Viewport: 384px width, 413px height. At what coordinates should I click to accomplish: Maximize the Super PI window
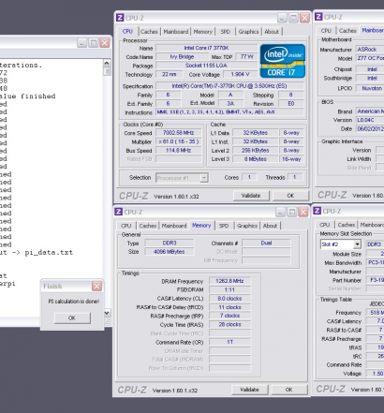pyautogui.click(x=94, y=42)
